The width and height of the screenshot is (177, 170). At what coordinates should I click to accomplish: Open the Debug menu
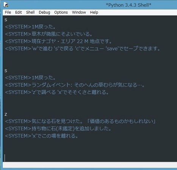[44, 12]
